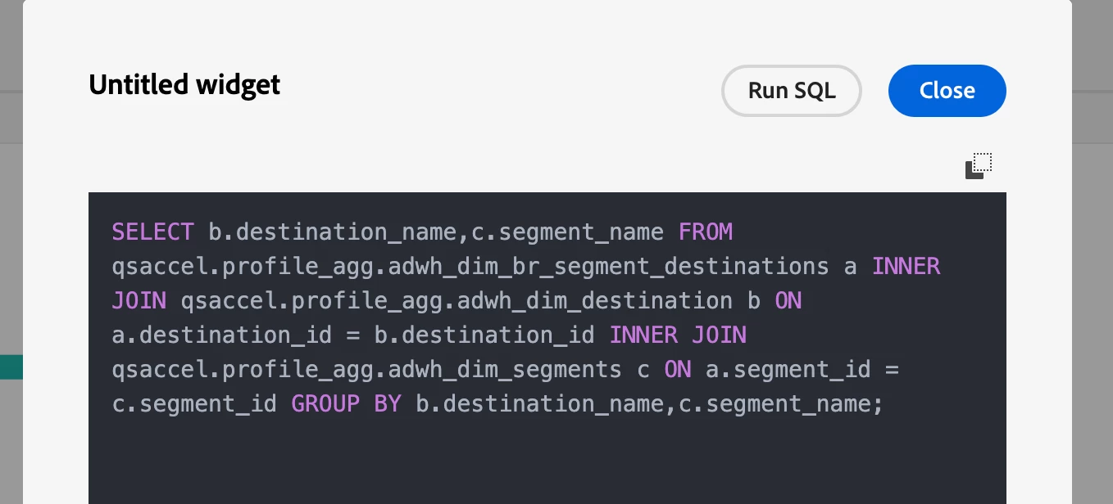Click the SELECT keyword in the query

point(152,232)
